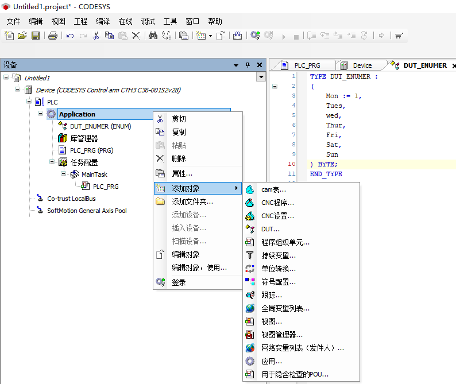Add a CNC程序 object from the submenu

point(301,203)
